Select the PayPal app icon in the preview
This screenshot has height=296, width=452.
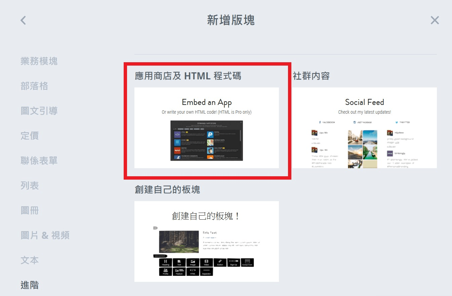tap(210, 134)
